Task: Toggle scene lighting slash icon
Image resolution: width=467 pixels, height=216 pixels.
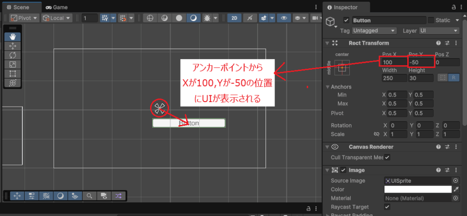Action: 250,18
